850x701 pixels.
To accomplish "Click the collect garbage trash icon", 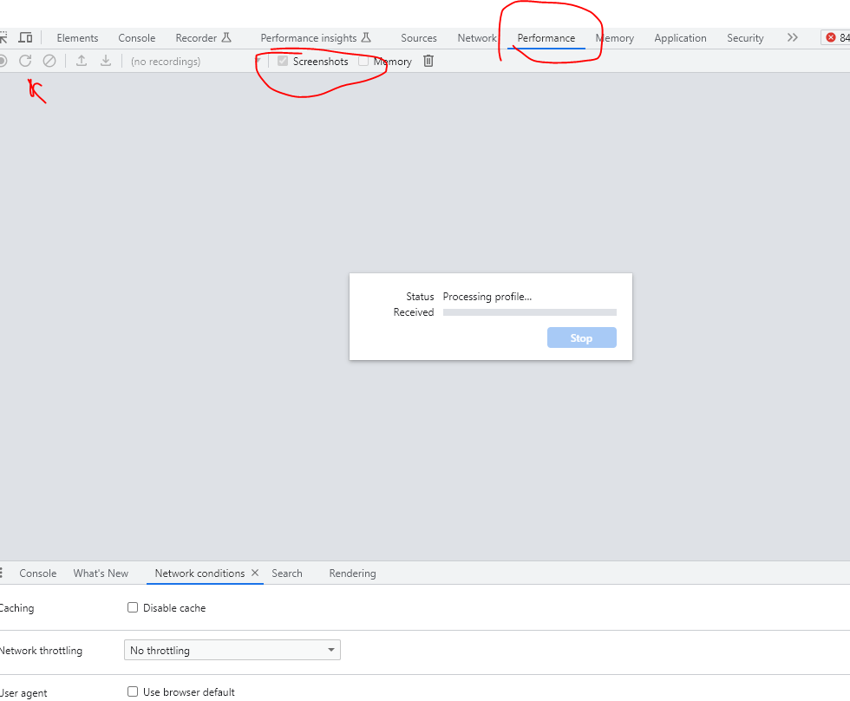I will click(x=428, y=61).
